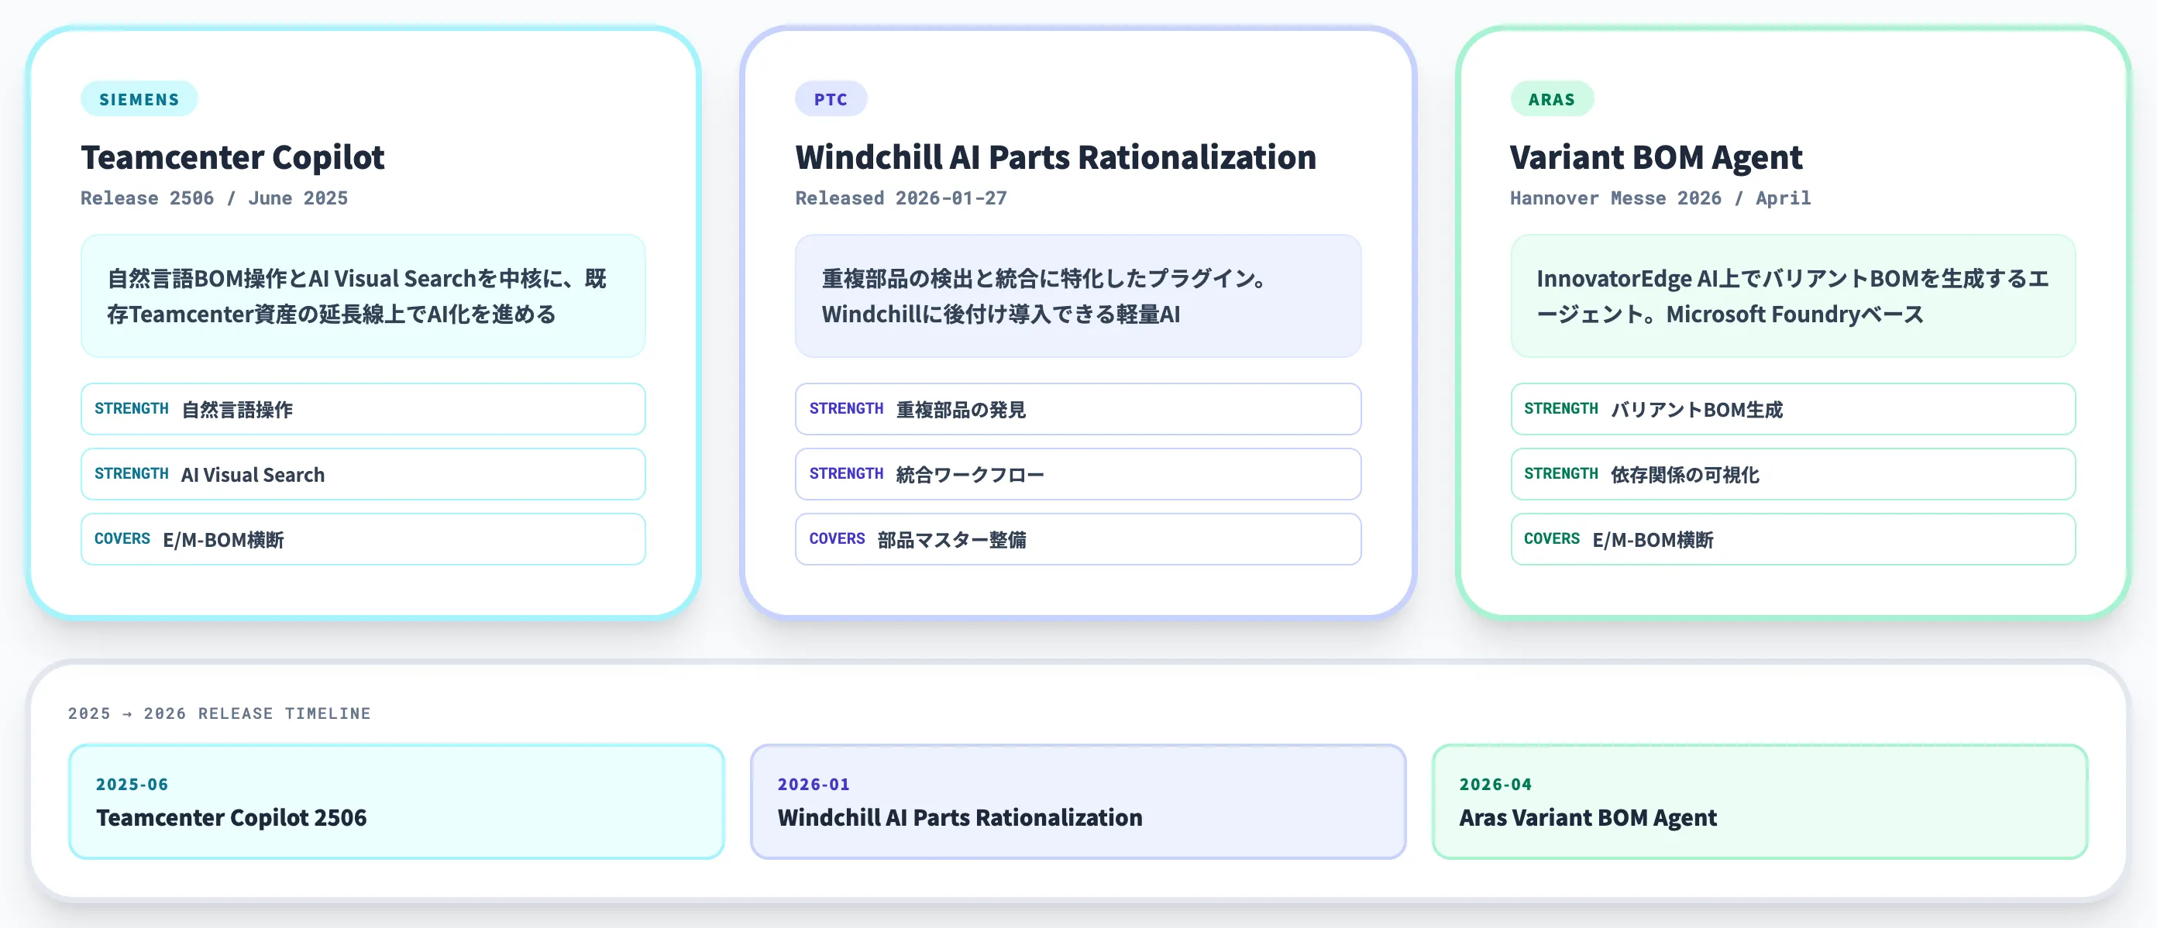Click the description starting with "自然言語BOM操作とAI Visual Search"
This screenshot has height=928, width=2157.
tap(363, 296)
